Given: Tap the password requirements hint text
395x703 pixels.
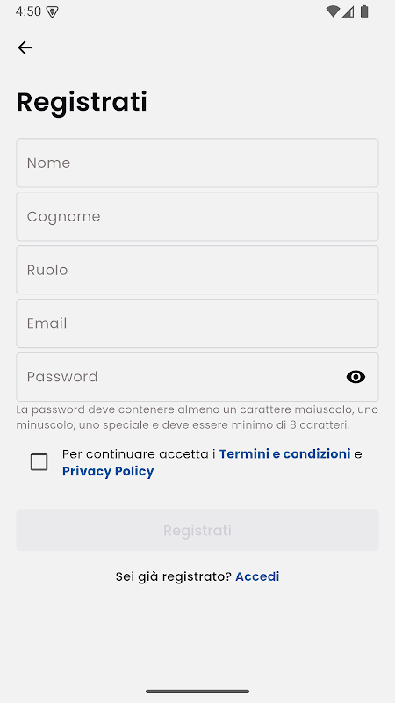Looking at the screenshot, I should click(197, 417).
